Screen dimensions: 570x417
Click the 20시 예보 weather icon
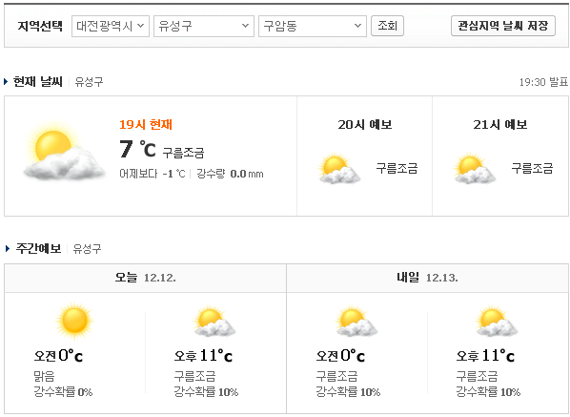339,169
